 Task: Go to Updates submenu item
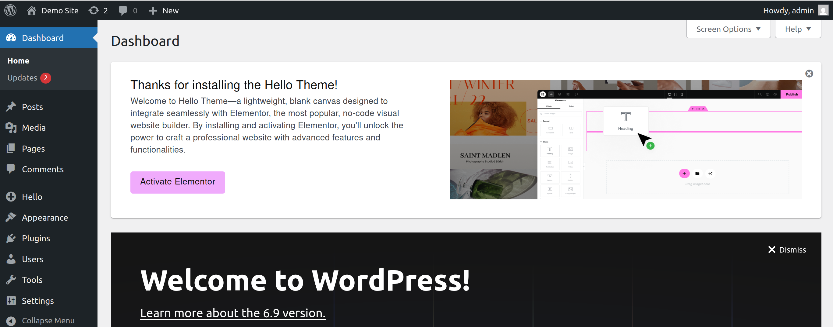pos(22,78)
